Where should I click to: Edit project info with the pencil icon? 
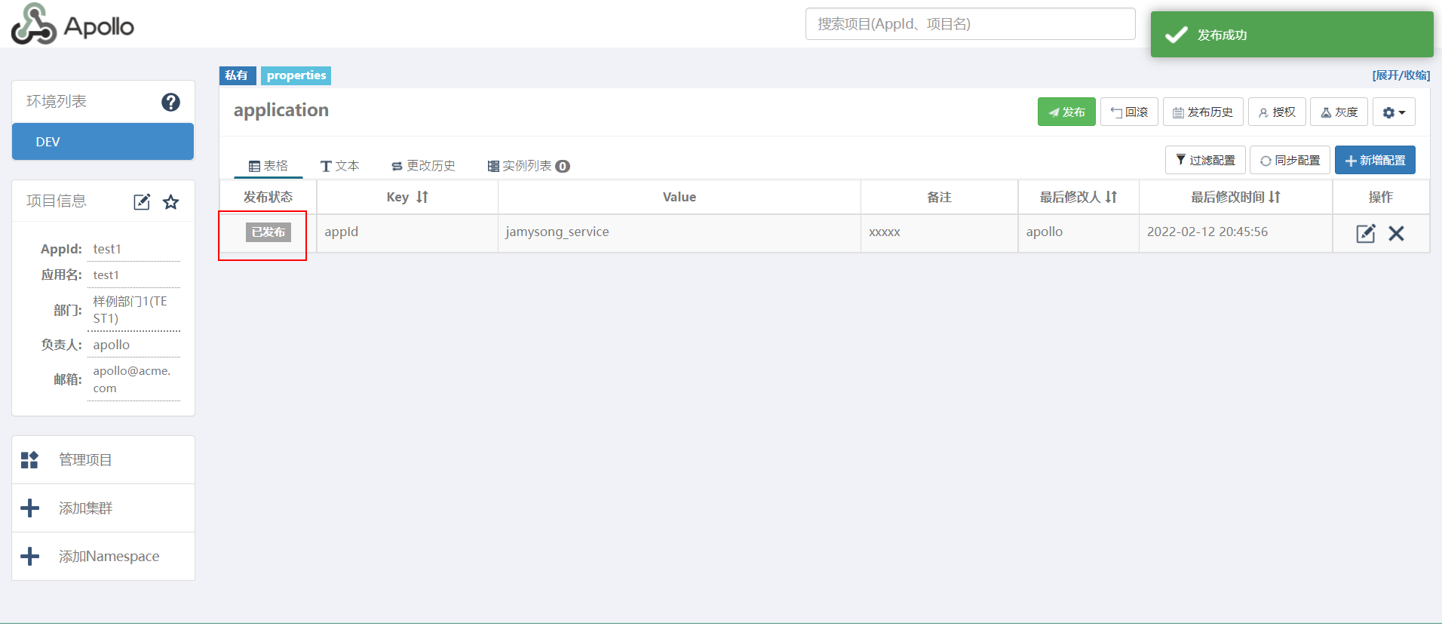(x=142, y=201)
